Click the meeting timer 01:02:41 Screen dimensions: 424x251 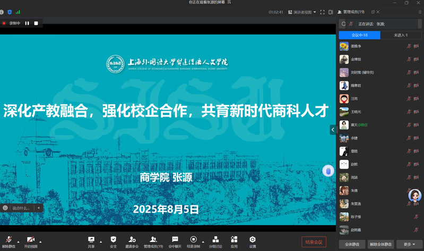276,12
